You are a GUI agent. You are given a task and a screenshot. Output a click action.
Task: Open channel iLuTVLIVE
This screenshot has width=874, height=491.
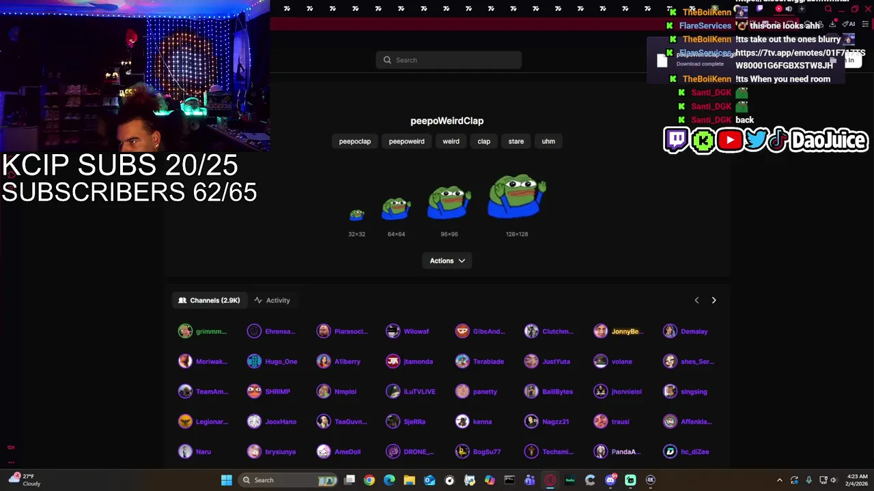pyautogui.click(x=411, y=391)
